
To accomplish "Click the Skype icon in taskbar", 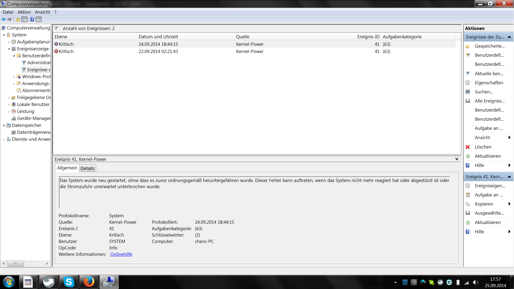I will [69, 282].
